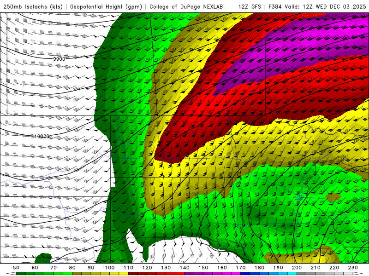369x276 pixels.
Task: Click the dark maroon swatch just right of 110
Action: pyautogui.click(x=133, y=274)
